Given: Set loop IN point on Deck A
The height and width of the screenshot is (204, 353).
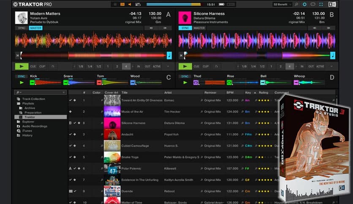Looking at the screenshot, I should [x=138, y=66].
